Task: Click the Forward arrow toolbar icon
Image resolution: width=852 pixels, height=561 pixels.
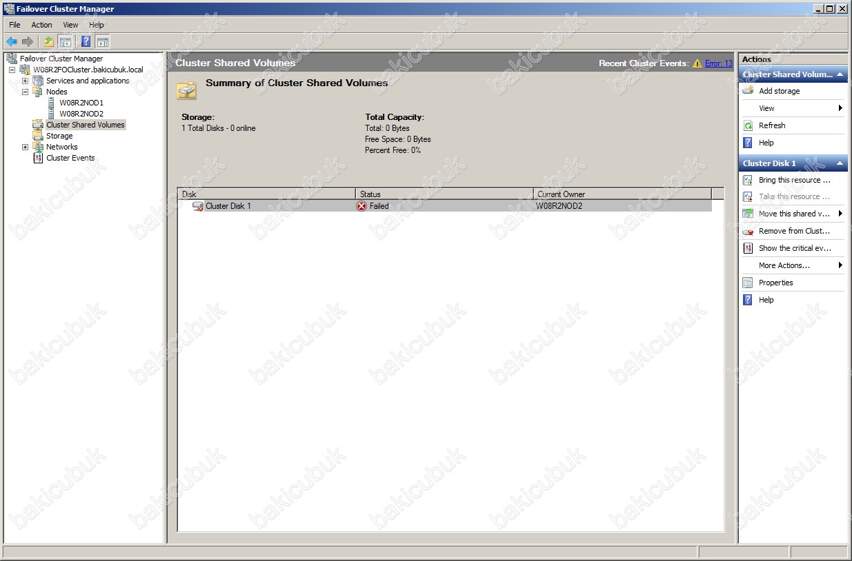Action: 28,42
